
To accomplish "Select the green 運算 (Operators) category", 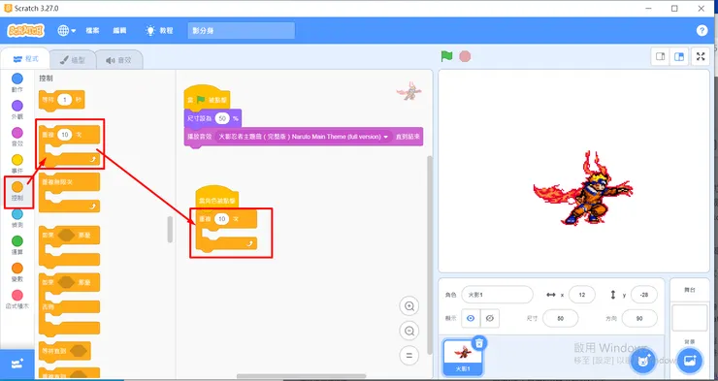I will [x=16, y=245].
